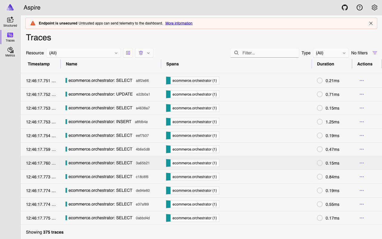This screenshot has width=382, height=239.
Task: Click the duration progress ring for UPDATE trace
Action: pos(320,94)
